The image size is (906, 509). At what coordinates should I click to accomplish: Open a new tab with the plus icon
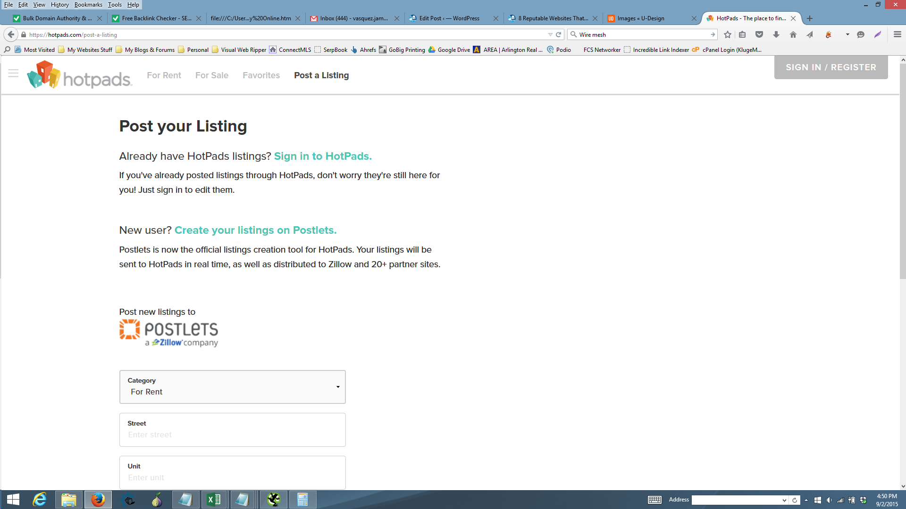pos(810,18)
